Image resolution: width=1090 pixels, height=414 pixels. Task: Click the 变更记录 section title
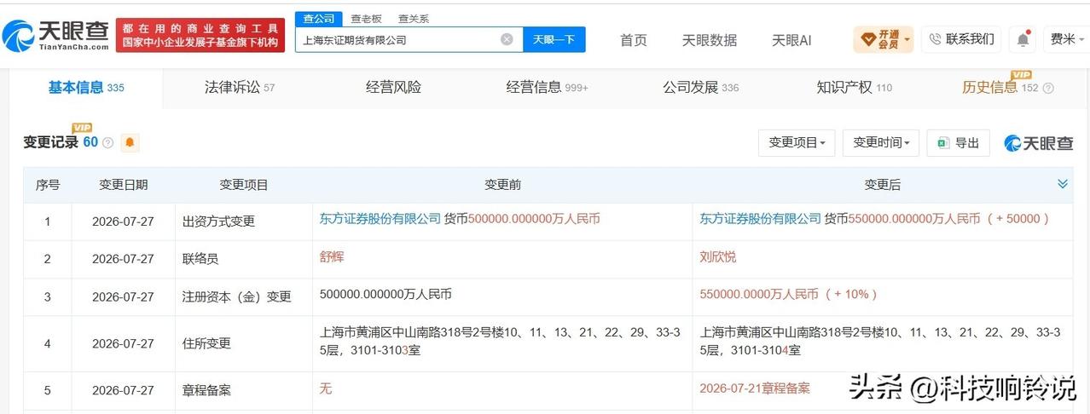coord(50,142)
